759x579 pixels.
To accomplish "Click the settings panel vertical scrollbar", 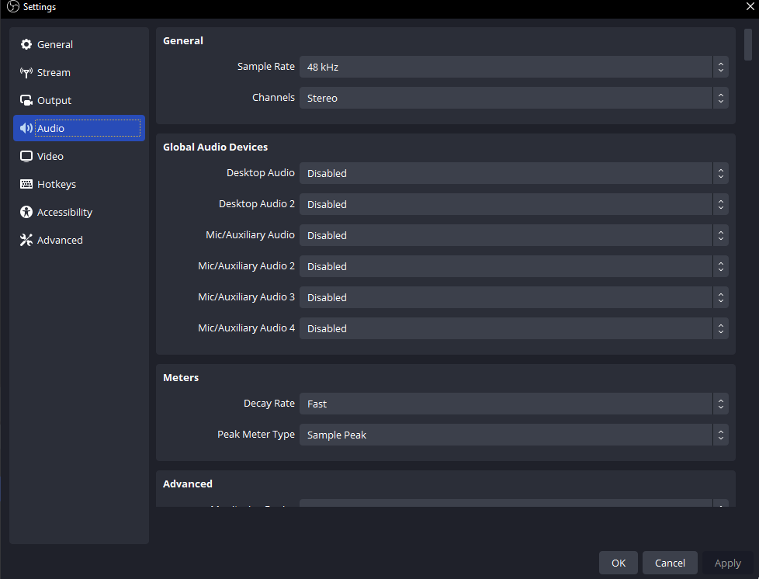I will (x=748, y=44).
